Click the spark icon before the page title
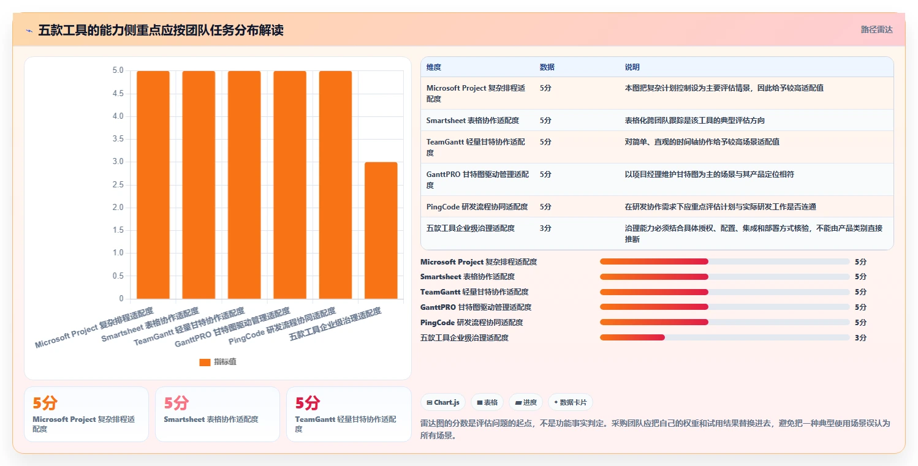This screenshot has height=466, width=918. [29, 31]
